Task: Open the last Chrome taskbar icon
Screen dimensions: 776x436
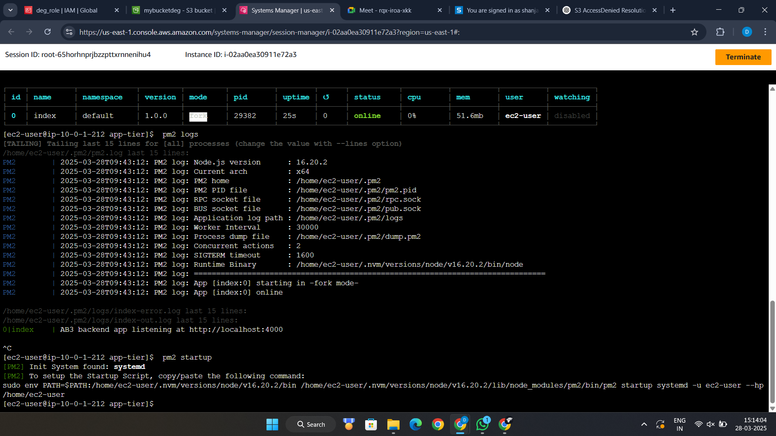Action: [x=505, y=425]
